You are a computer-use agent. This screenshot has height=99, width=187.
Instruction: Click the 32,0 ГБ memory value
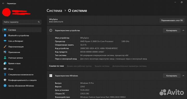coord(83,45)
